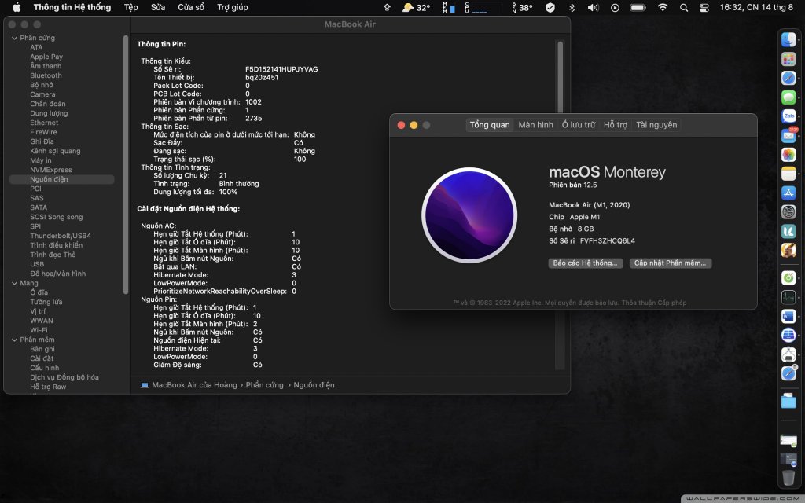The width and height of the screenshot is (805, 503).
Task: Select Wi-Fi in the sidebar
Action: coord(39,330)
